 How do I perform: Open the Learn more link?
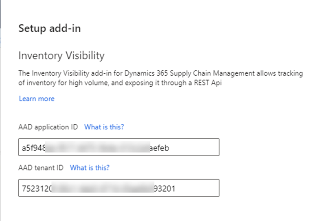(37, 99)
